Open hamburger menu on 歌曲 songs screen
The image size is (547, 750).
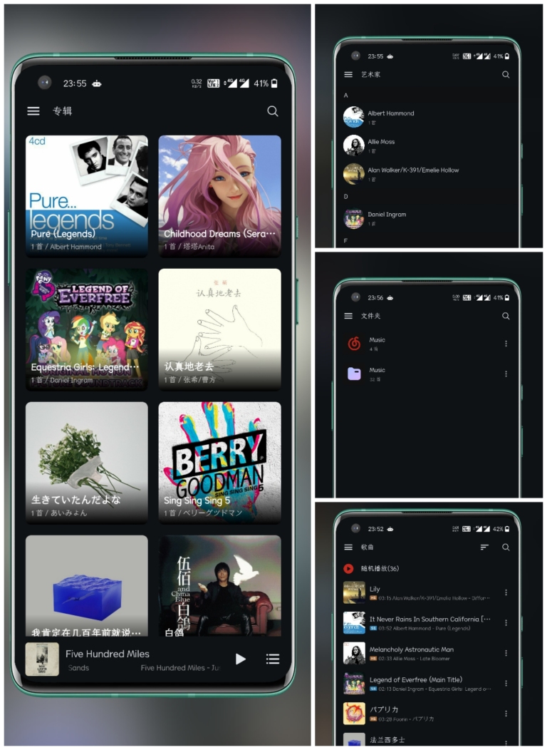[348, 548]
